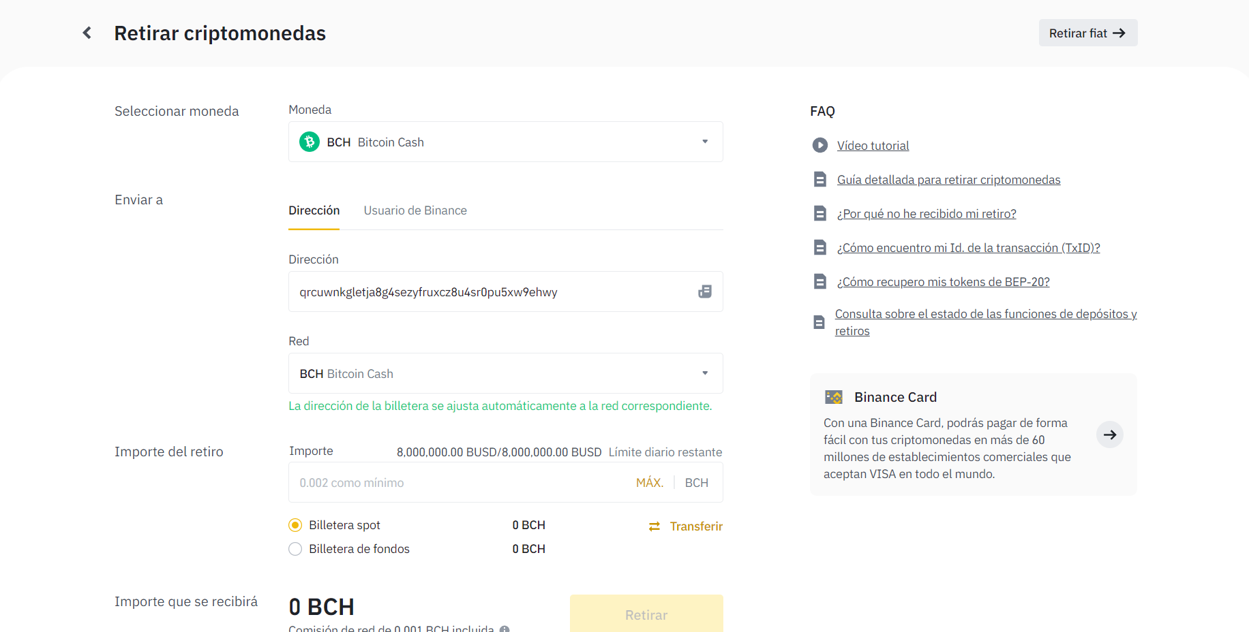
Task: Click the Binance Card arrow button
Action: click(1110, 434)
